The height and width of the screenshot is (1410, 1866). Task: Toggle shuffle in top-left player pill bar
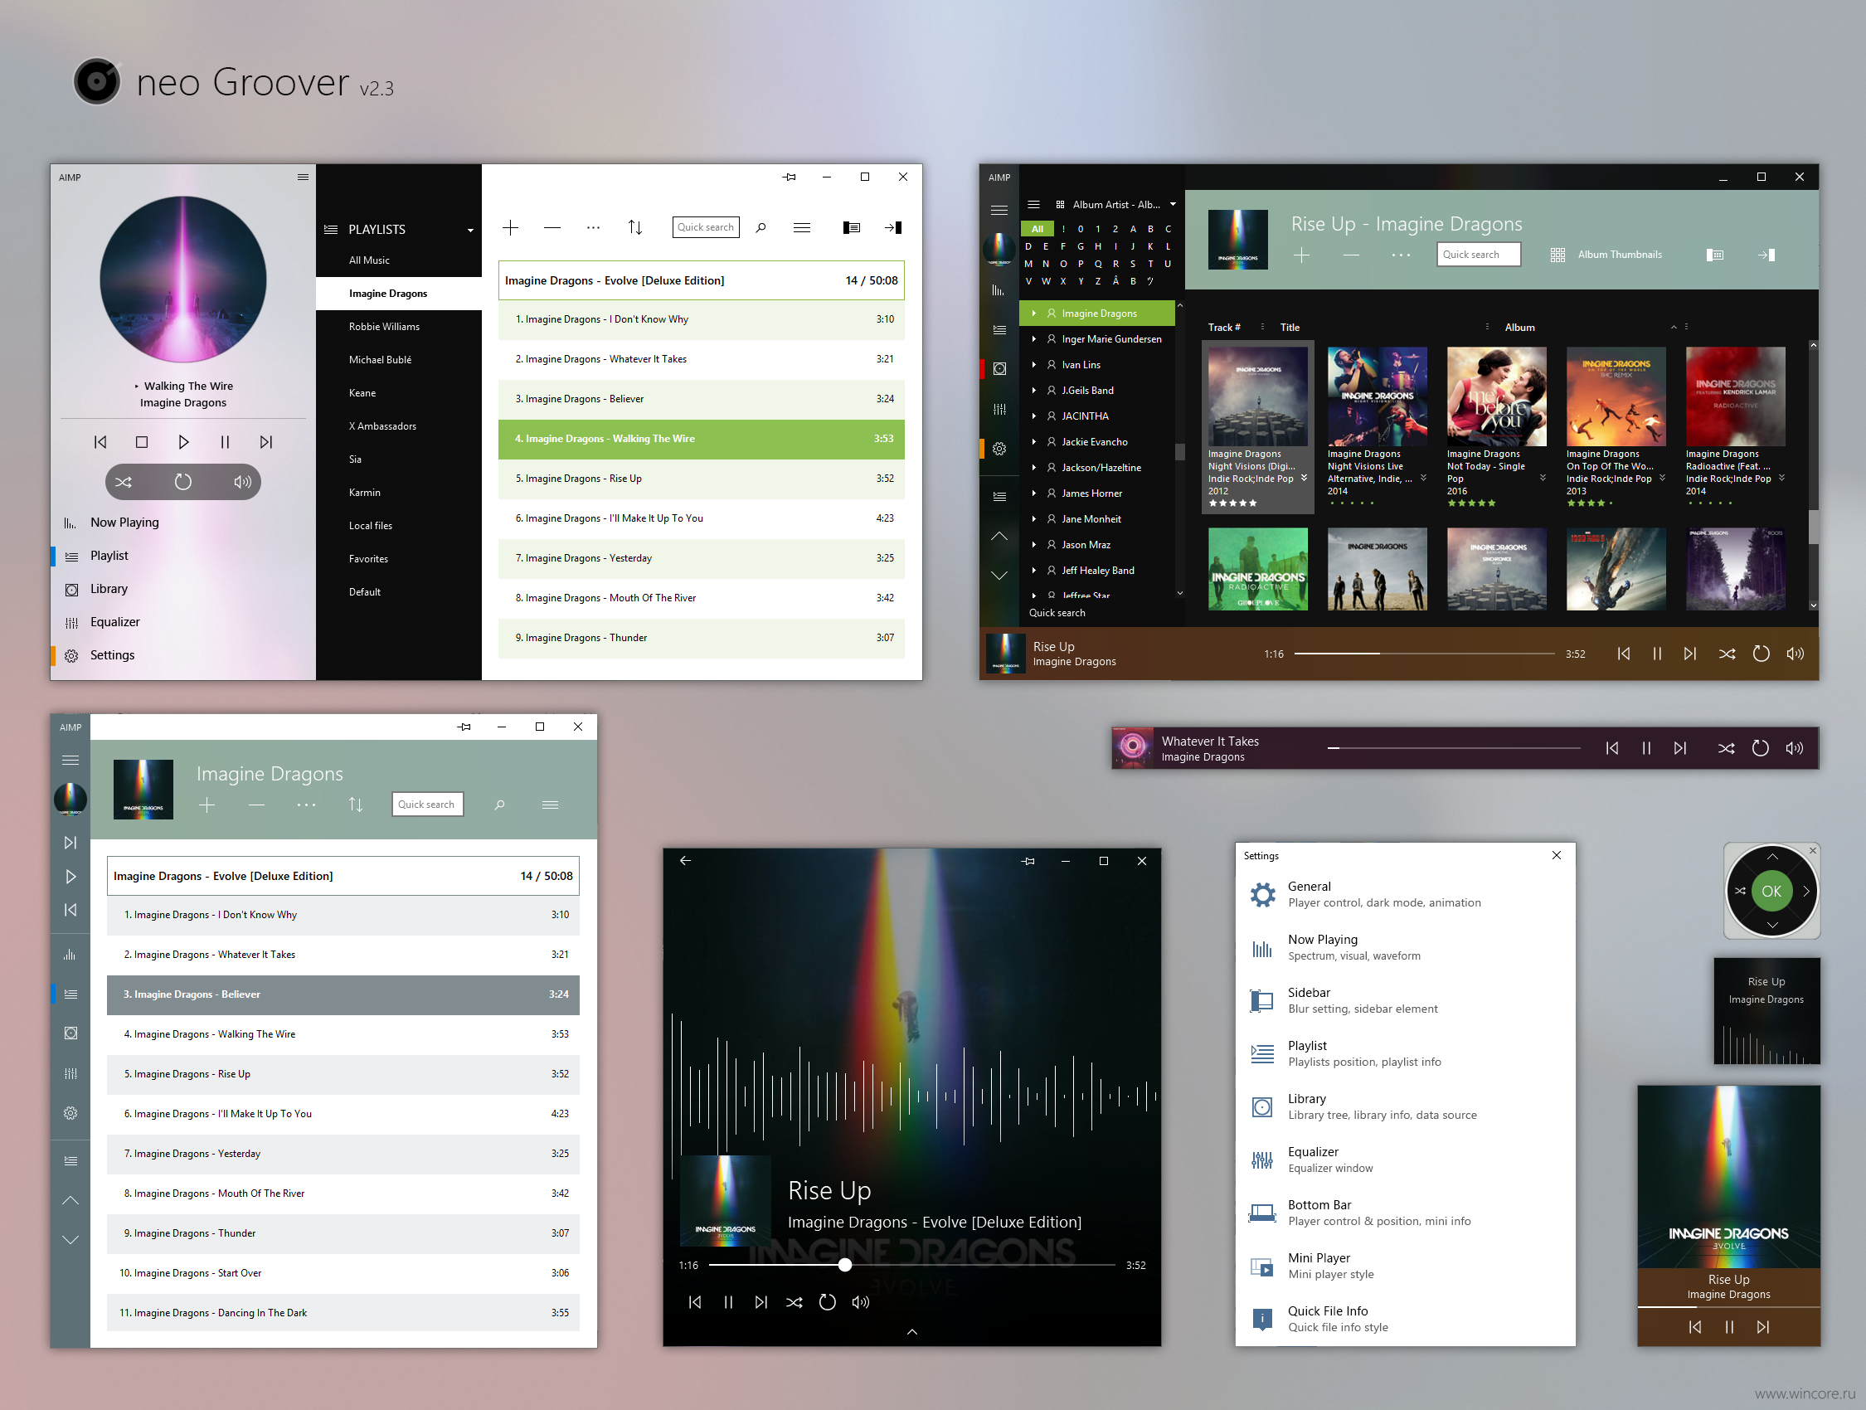tap(124, 483)
